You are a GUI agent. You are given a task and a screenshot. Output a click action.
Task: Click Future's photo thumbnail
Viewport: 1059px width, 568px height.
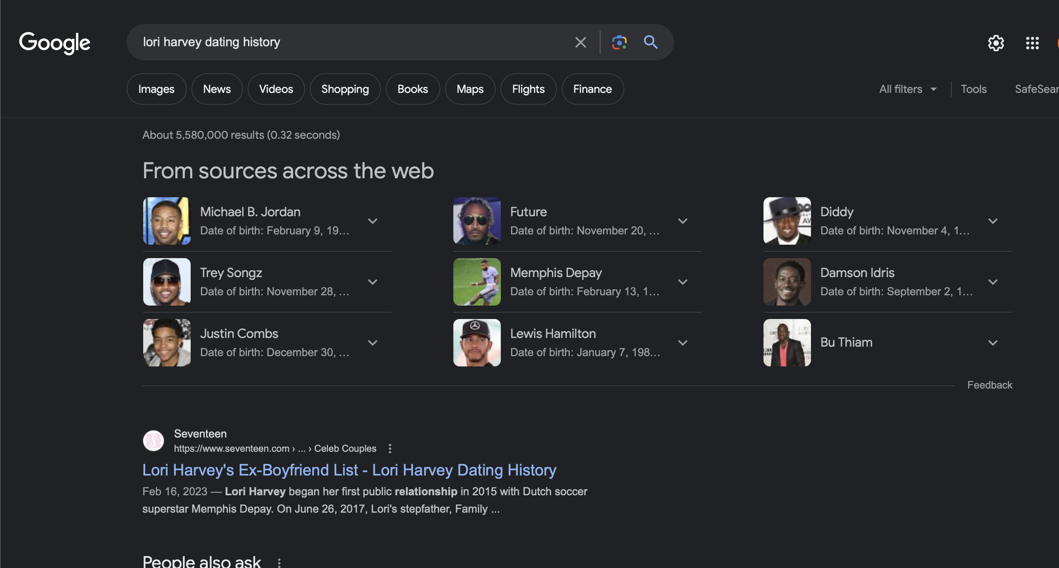pyautogui.click(x=477, y=221)
